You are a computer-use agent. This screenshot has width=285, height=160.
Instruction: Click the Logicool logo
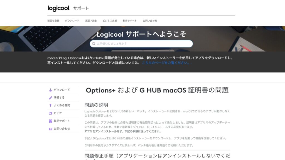pos(58,8)
